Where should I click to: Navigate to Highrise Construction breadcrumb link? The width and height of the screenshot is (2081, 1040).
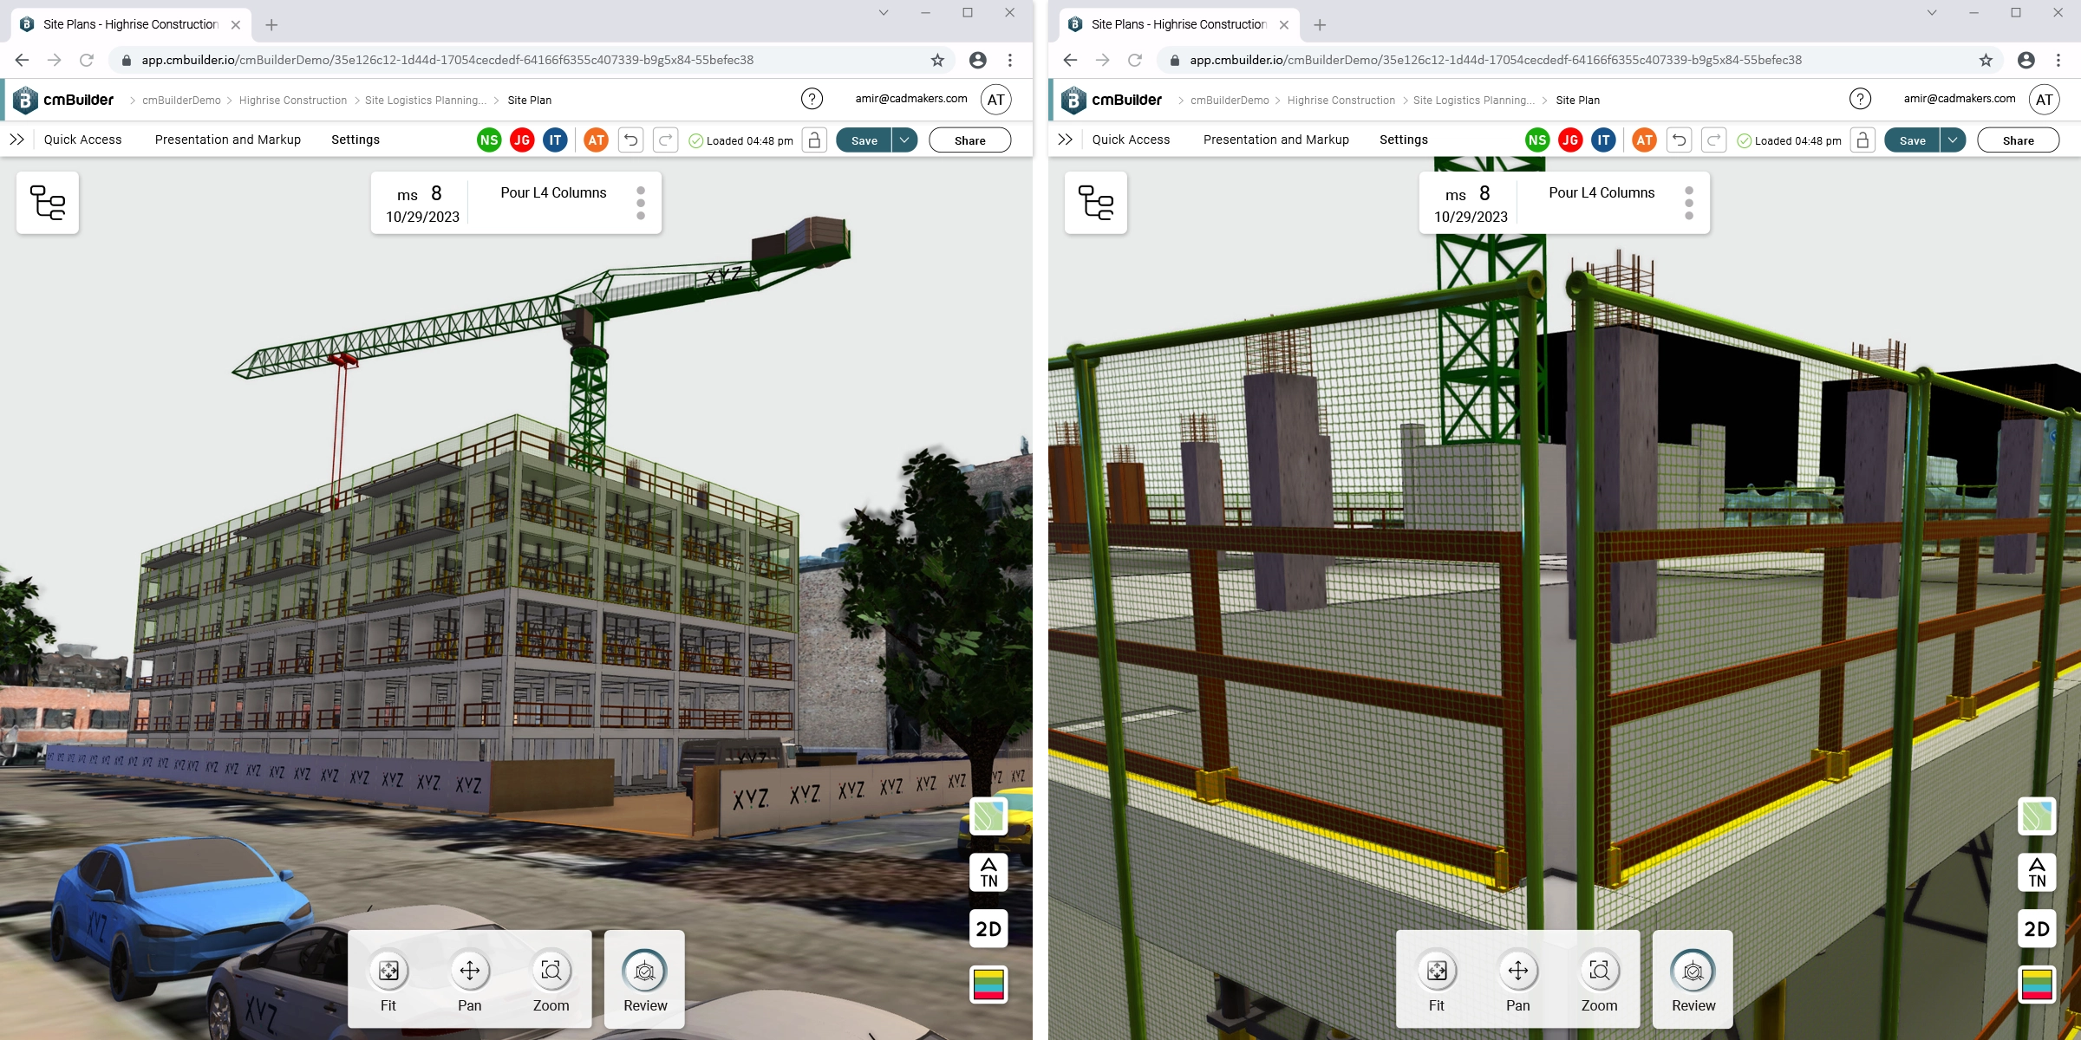pos(293,100)
